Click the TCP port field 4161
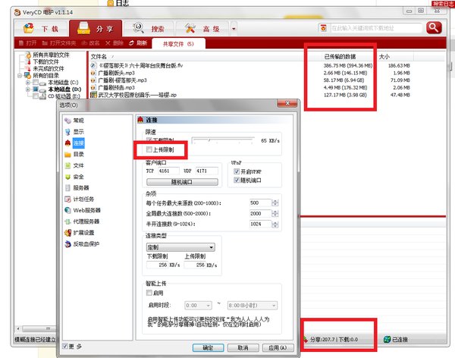This screenshot has height=358, width=455. [x=168, y=171]
